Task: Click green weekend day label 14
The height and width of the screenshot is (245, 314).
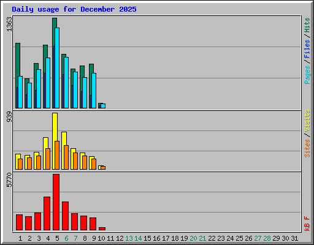Action: coord(138,238)
